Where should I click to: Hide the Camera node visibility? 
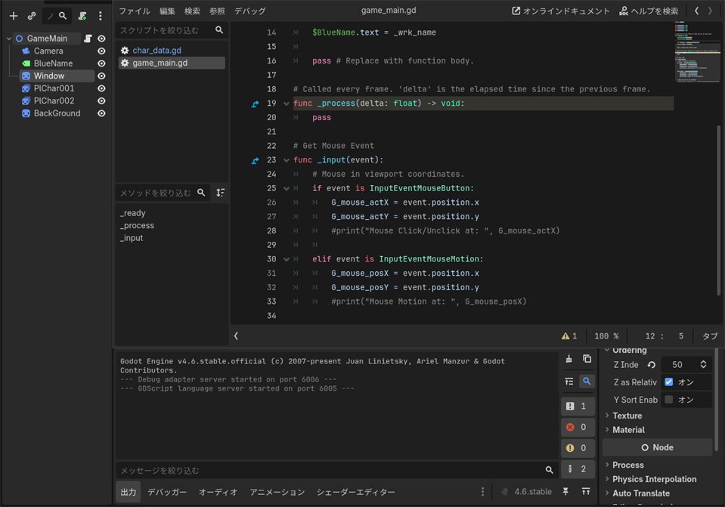[101, 51]
